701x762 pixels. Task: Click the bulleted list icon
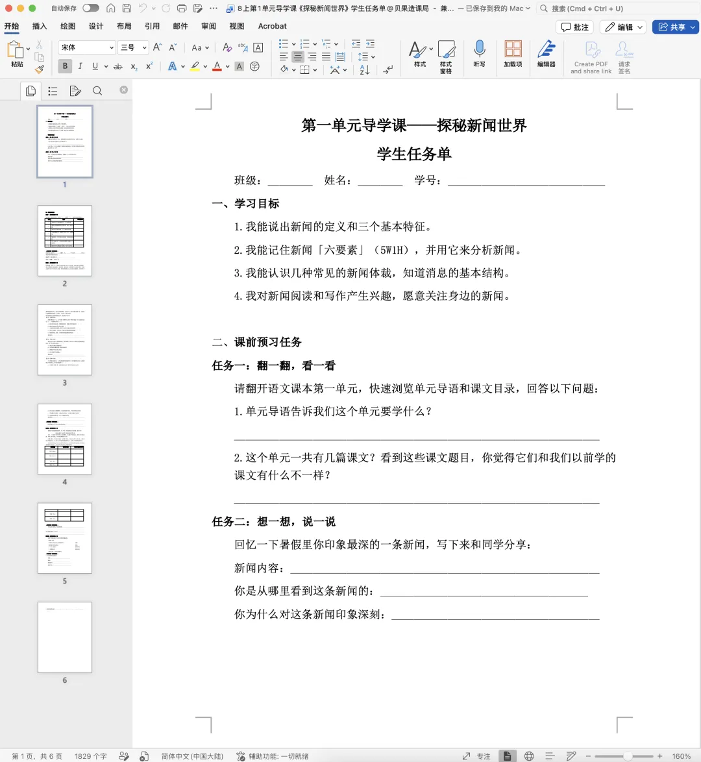(x=284, y=44)
